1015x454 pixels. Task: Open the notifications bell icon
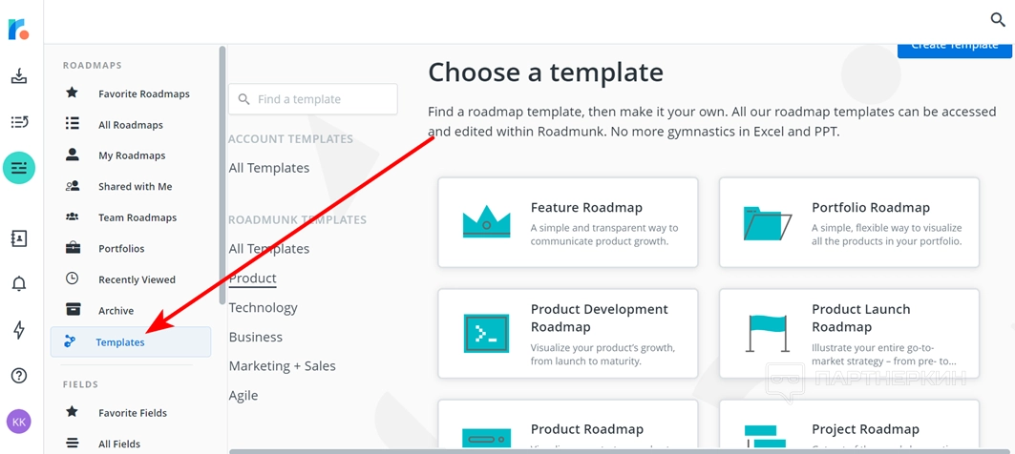pyautogui.click(x=19, y=283)
